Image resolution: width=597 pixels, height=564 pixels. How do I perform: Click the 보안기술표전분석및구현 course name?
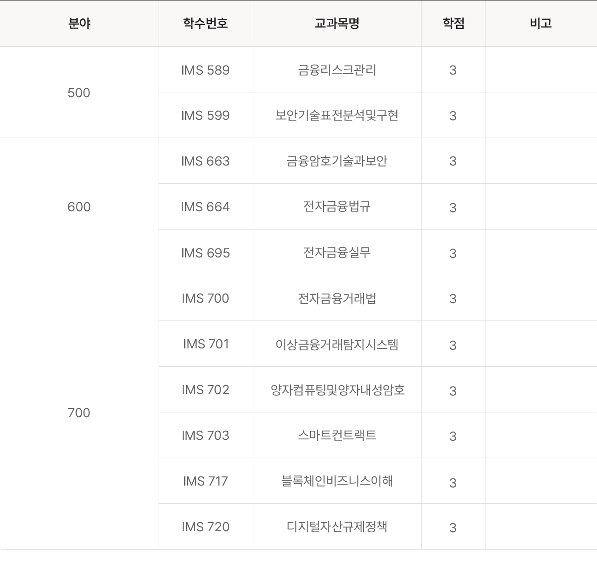337,115
